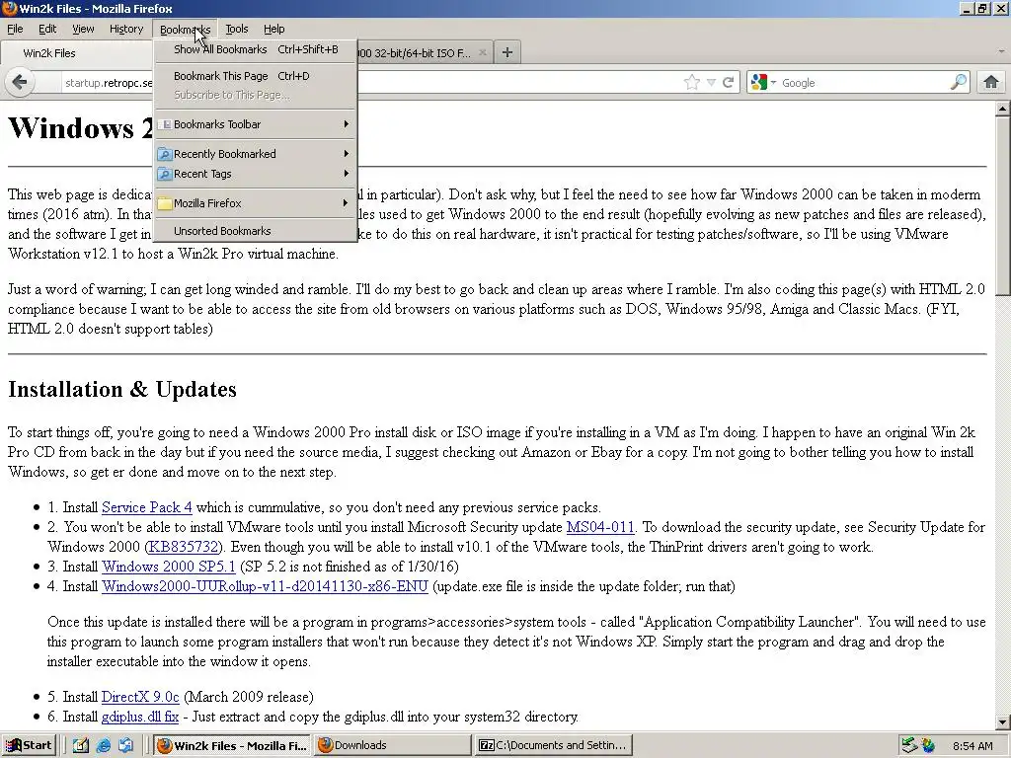Open the list all tabs dropdown

point(1001,51)
